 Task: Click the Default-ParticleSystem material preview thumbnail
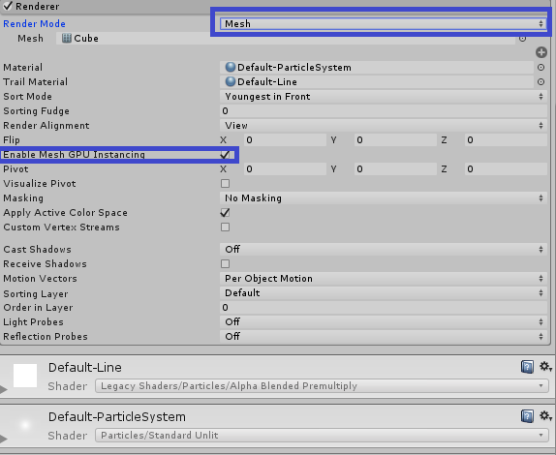click(x=25, y=425)
